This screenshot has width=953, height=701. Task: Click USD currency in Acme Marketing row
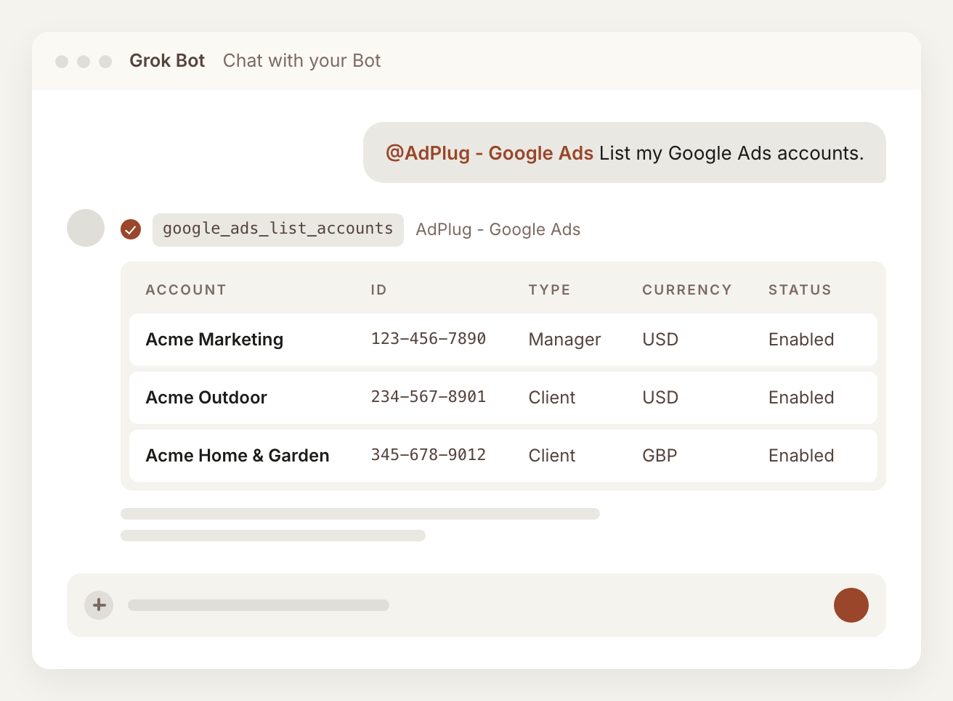660,340
